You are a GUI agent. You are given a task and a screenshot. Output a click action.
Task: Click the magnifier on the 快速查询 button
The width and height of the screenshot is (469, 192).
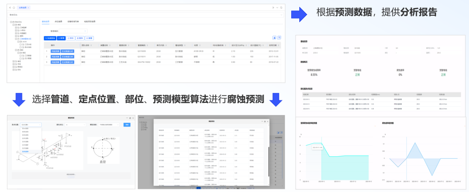pyautogui.click(x=46, y=38)
